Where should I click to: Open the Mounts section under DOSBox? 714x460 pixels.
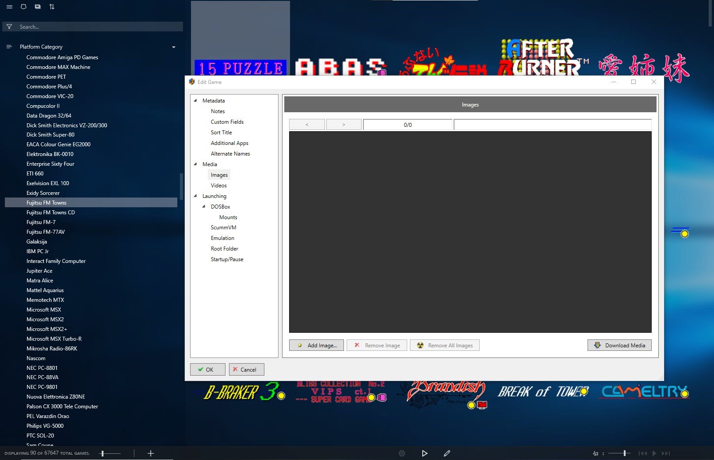228,217
